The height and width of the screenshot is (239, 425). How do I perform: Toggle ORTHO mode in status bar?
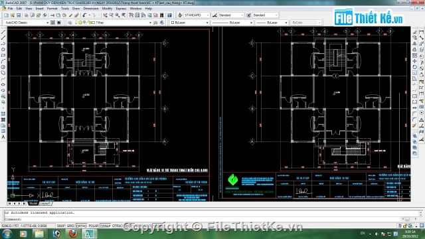coord(81,226)
